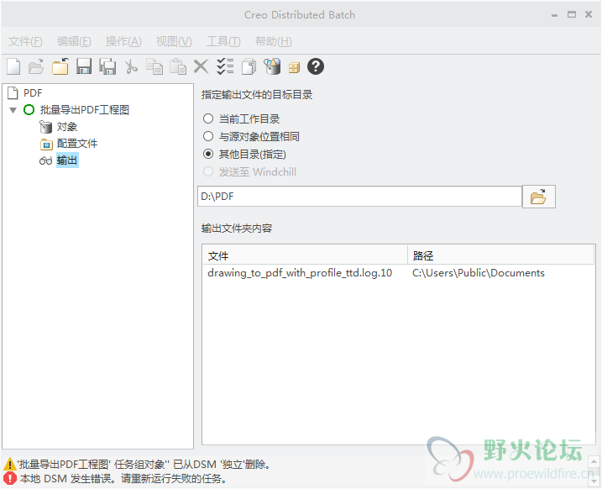Select the 当前工作目录 radio option
This screenshot has height=489, width=602.
(208, 118)
